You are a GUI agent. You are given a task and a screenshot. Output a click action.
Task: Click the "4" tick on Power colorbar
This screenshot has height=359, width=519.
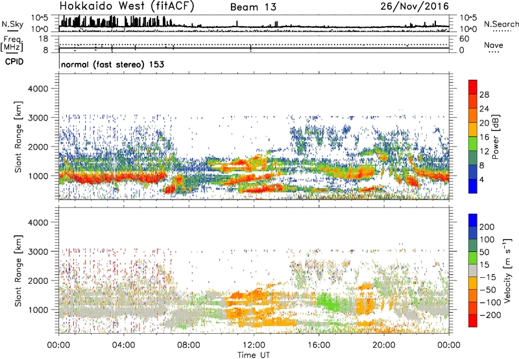click(481, 179)
